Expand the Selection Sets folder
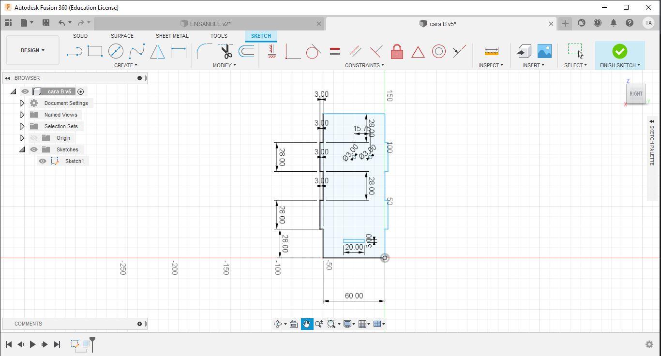The image size is (661, 356). click(x=22, y=126)
